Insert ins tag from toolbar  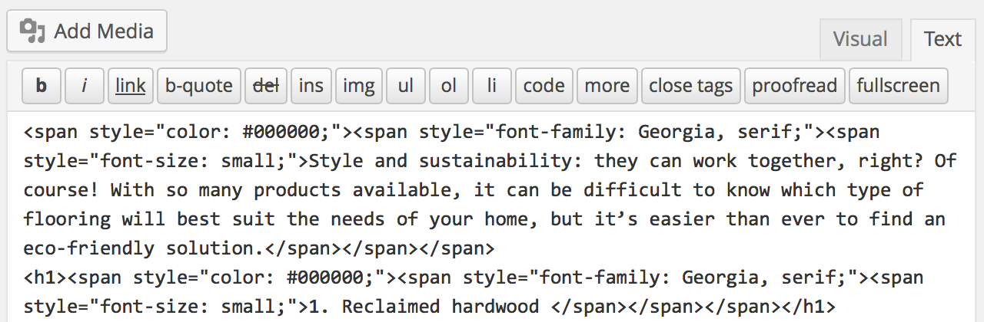coord(311,86)
